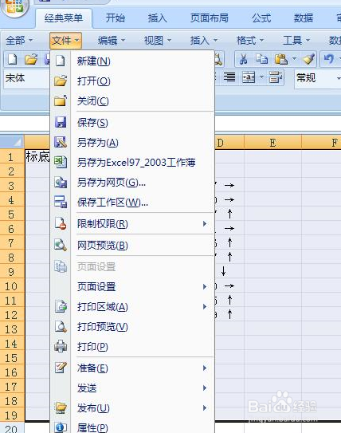The width and height of the screenshot is (341, 433).
Task: Click the Save As icon in menu
Action: point(61,142)
